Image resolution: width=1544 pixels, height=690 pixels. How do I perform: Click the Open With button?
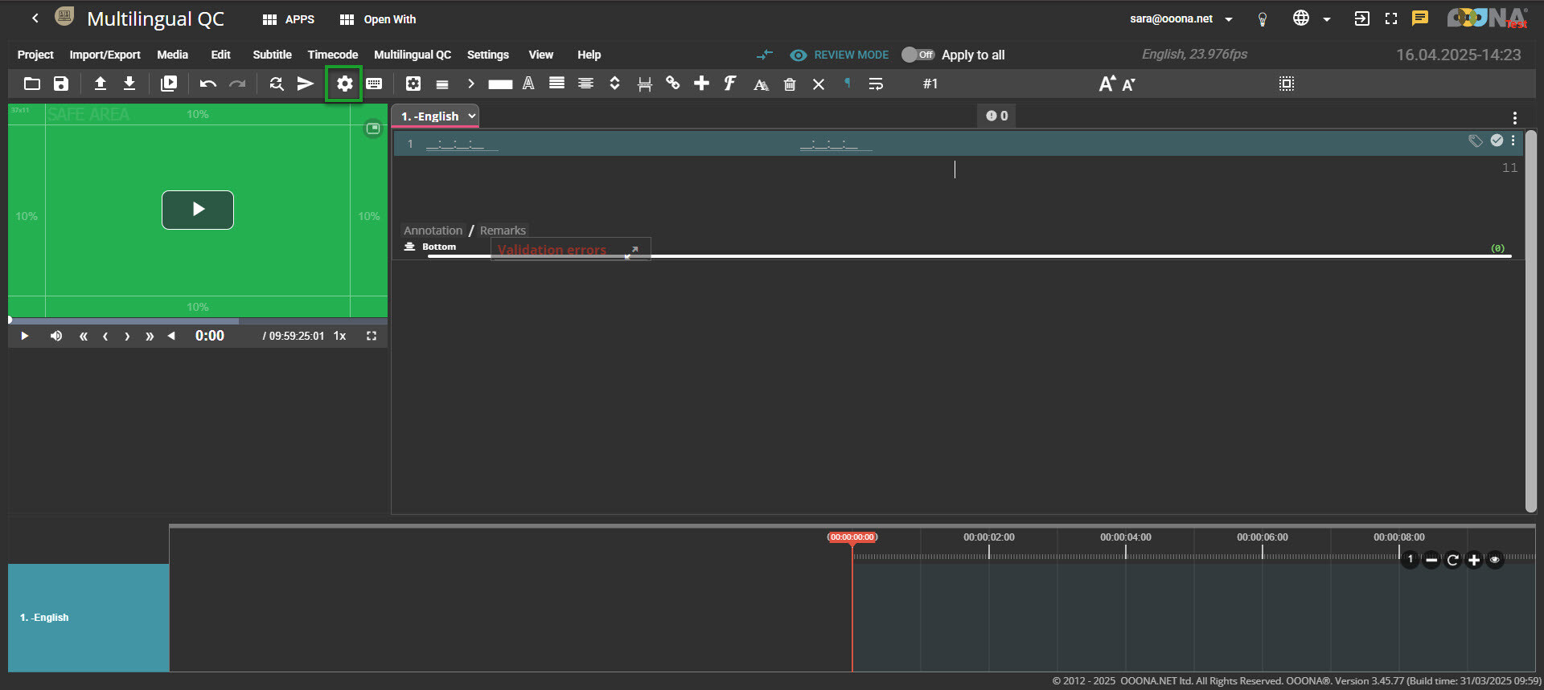point(378,19)
